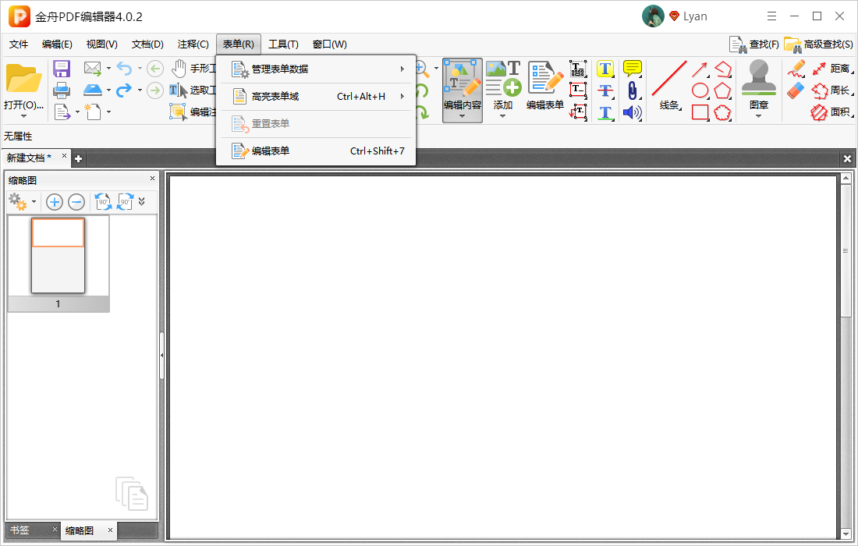Open the hamburger main menu icon
The width and height of the screenshot is (858, 546).
[x=771, y=16]
